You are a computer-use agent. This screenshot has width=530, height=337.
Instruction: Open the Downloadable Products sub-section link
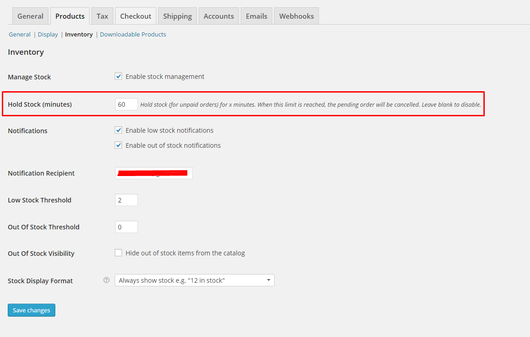click(x=133, y=35)
